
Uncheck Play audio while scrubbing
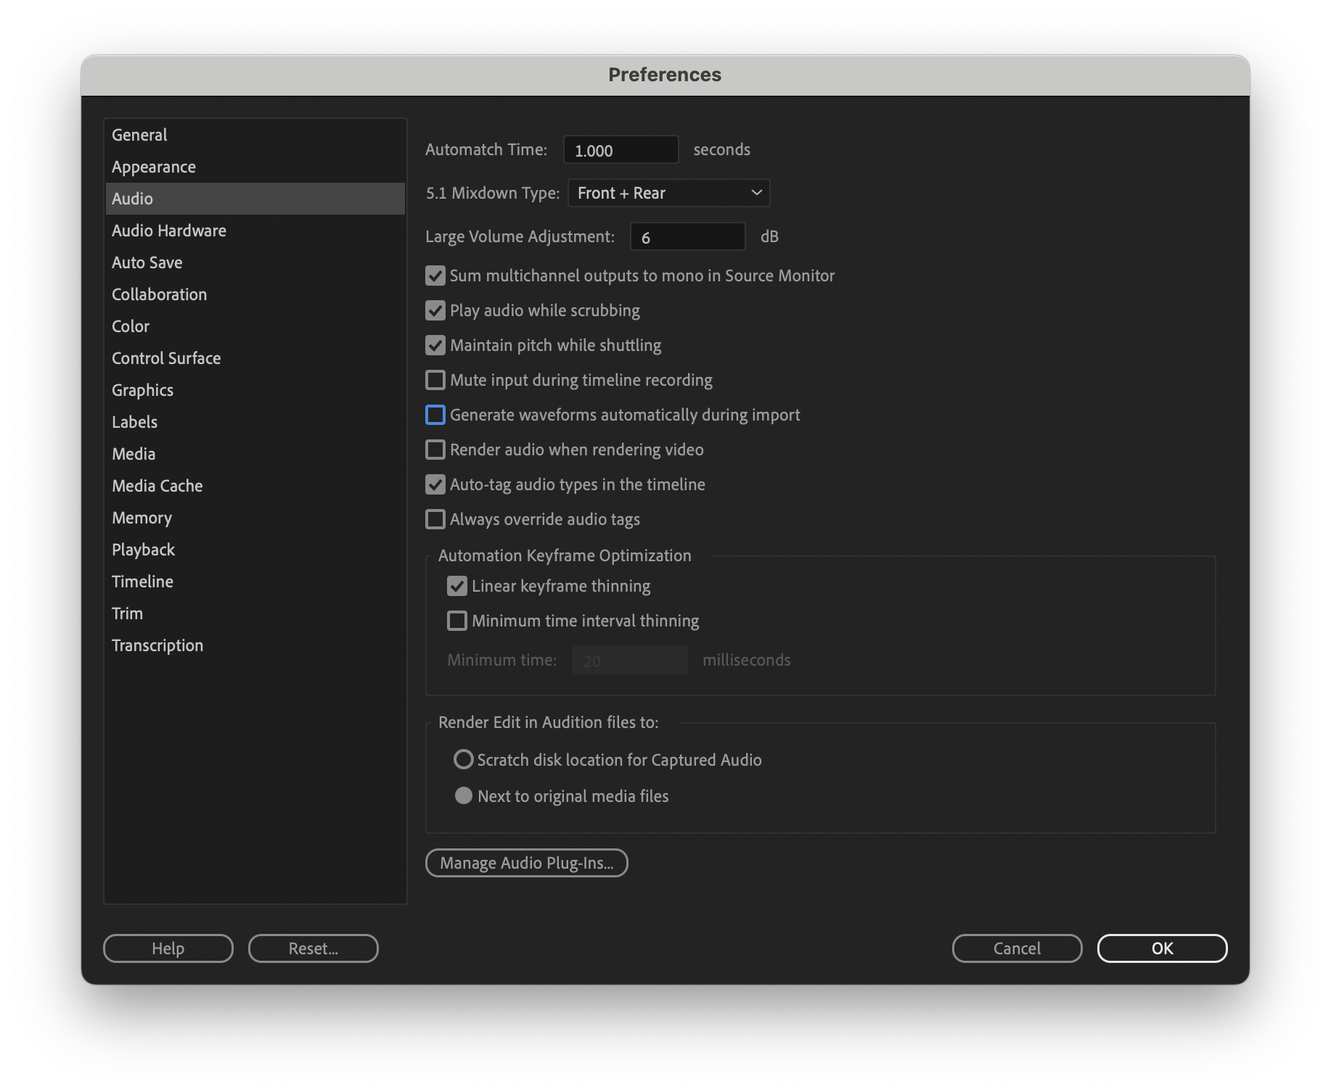(x=435, y=310)
